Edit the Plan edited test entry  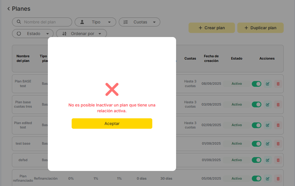[x=267, y=125]
